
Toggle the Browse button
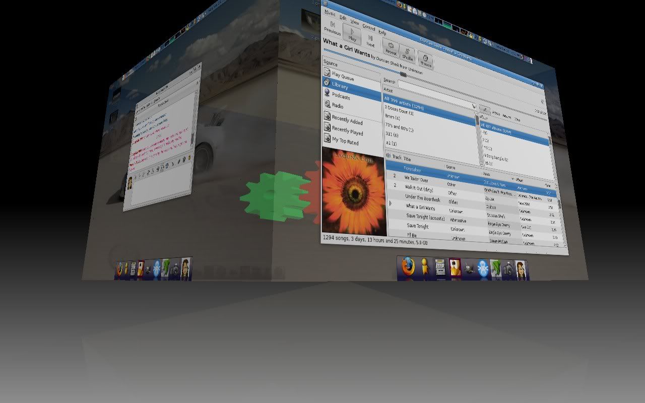pyautogui.click(x=425, y=60)
